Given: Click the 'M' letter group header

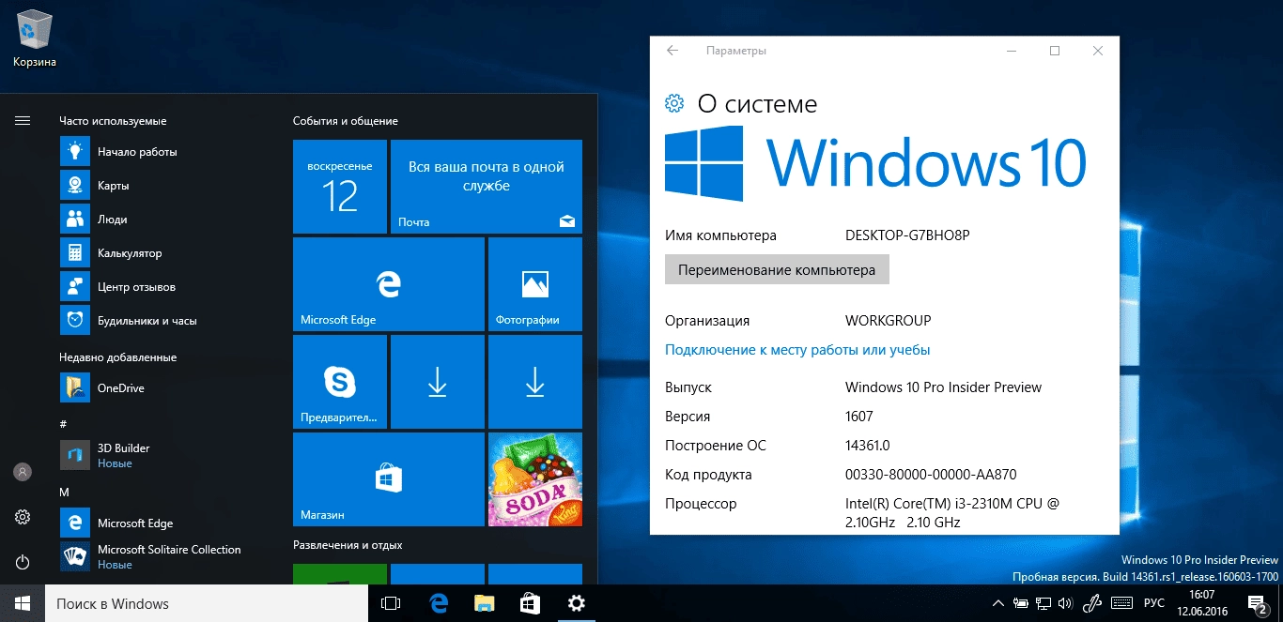Looking at the screenshot, I should click(x=64, y=493).
